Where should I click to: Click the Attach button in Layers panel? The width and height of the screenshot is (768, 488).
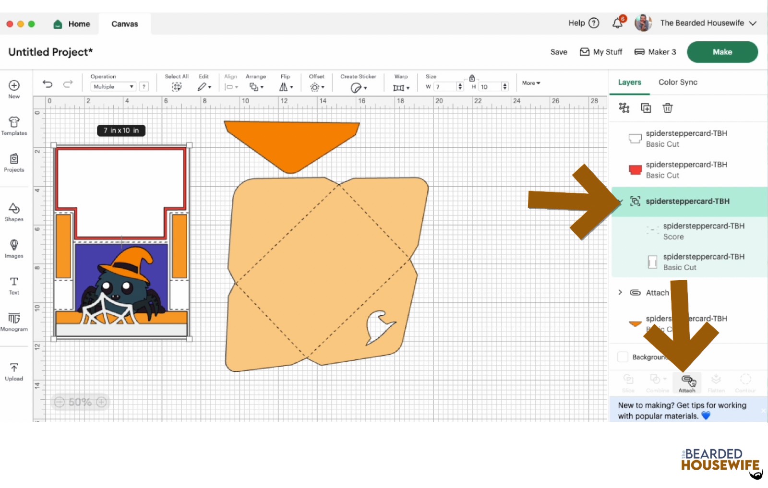click(687, 383)
